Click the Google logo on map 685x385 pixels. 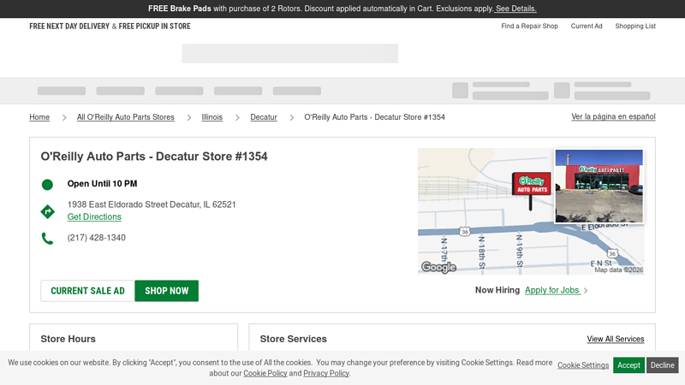pyautogui.click(x=438, y=267)
